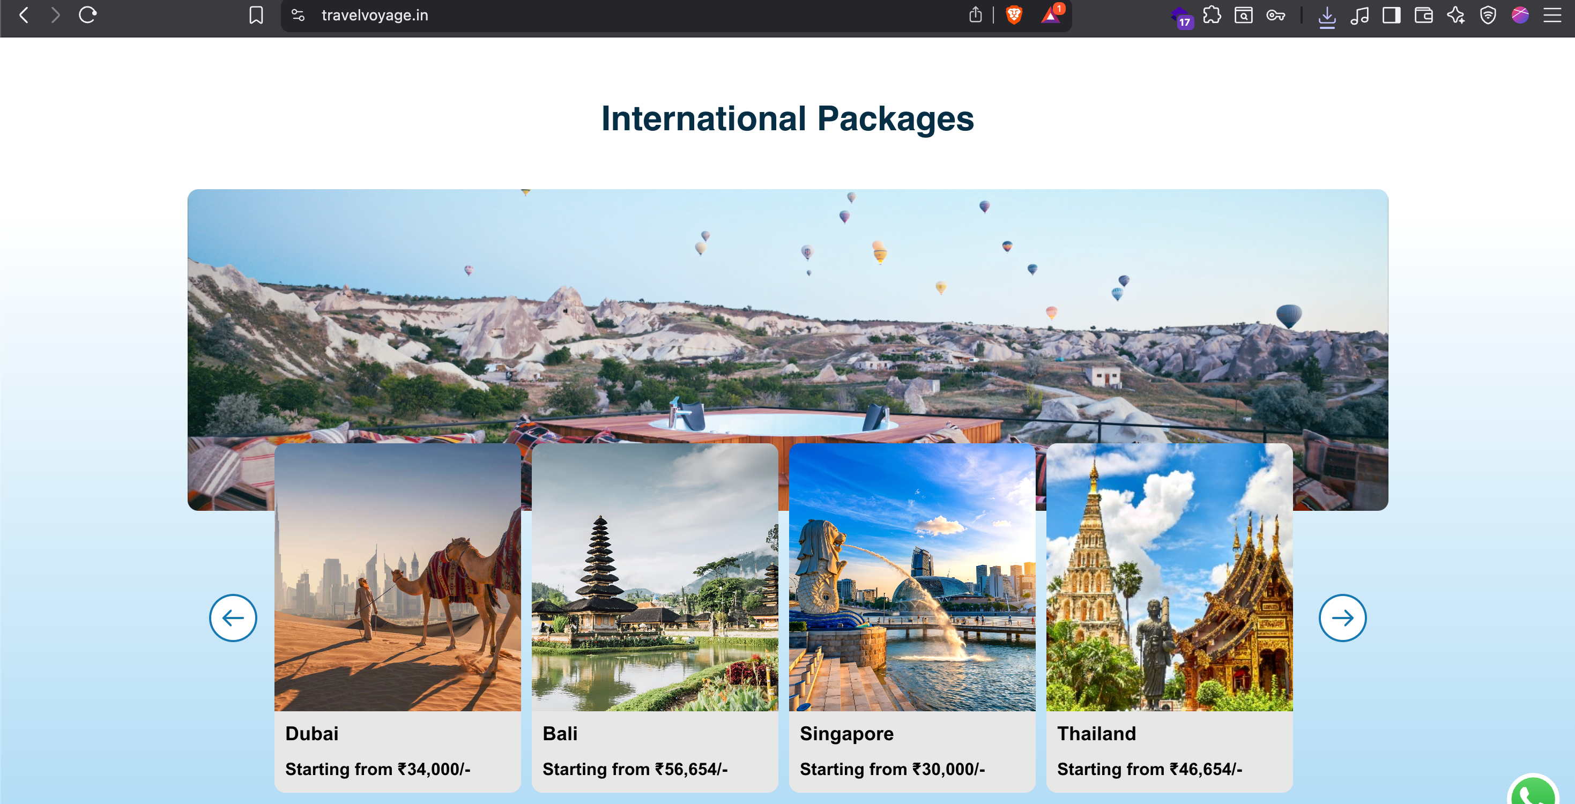1575x804 pixels.
Task: Open the Brave Wallet icon
Action: pyautogui.click(x=1423, y=16)
